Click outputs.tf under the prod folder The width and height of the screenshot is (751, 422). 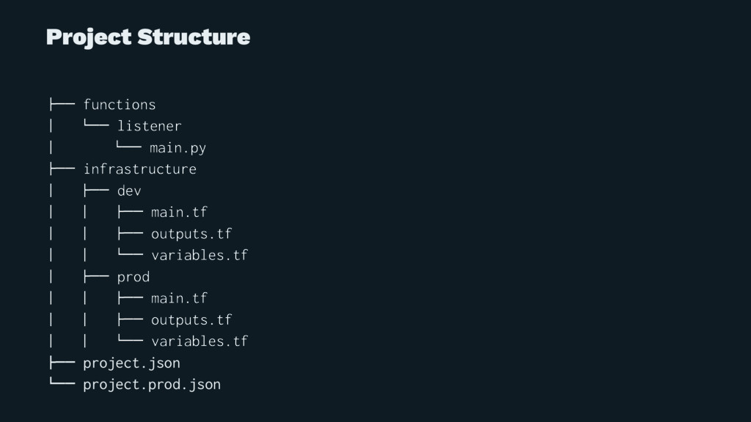pos(191,319)
